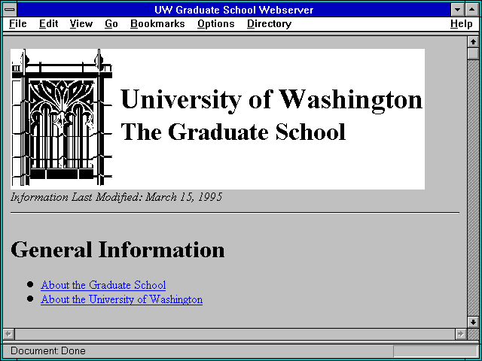
Task: Click the UW gate logo image
Action: coord(62,117)
